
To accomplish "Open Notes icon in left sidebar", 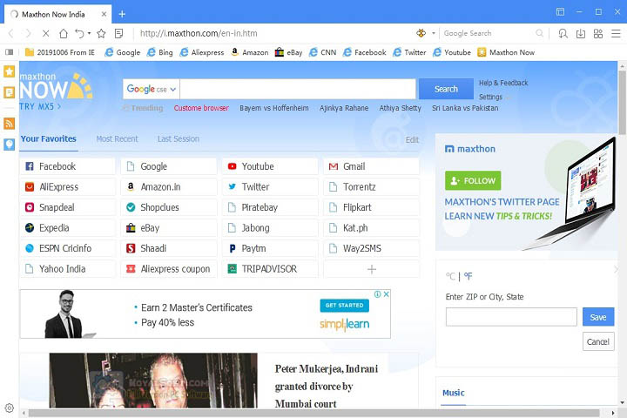I will pyautogui.click(x=10, y=93).
